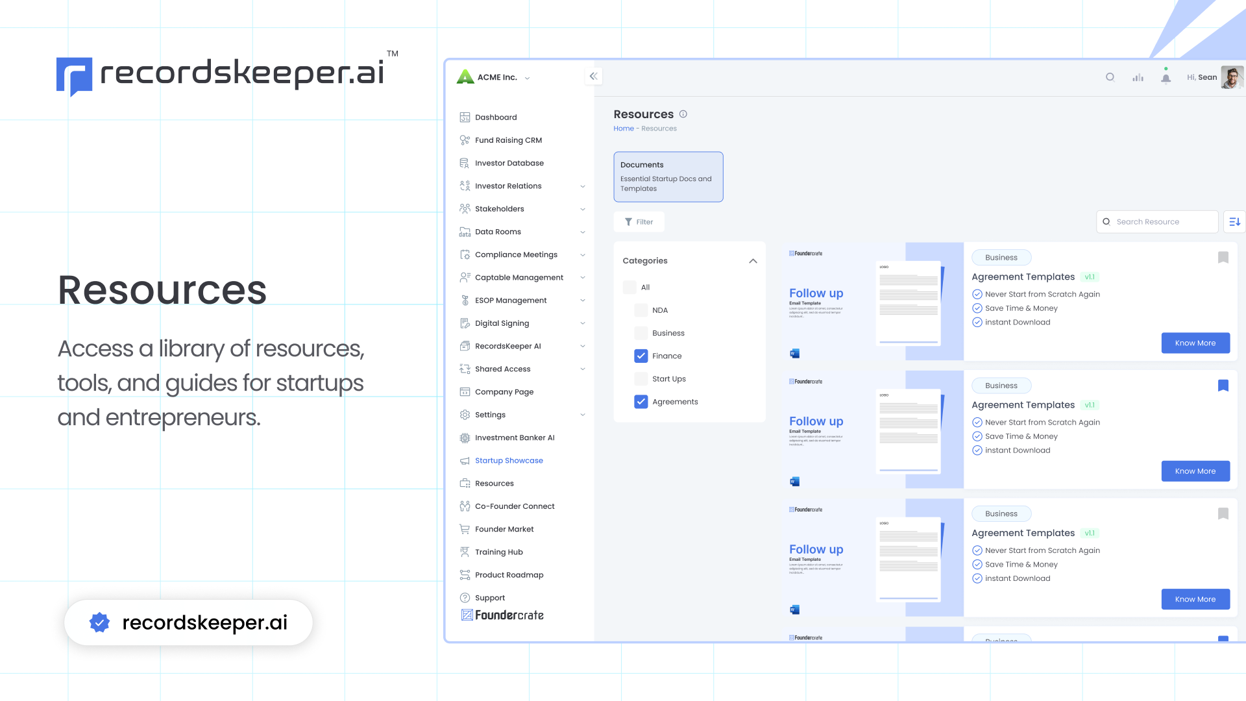Open the analytics bar-chart icon
The width and height of the screenshot is (1246, 701).
pos(1138,77)
